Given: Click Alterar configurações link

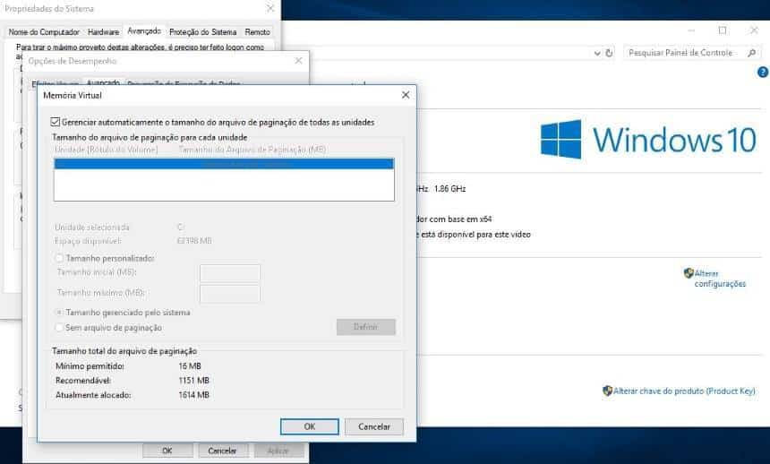Looking at the screenshot, I should tap(720, 279).
